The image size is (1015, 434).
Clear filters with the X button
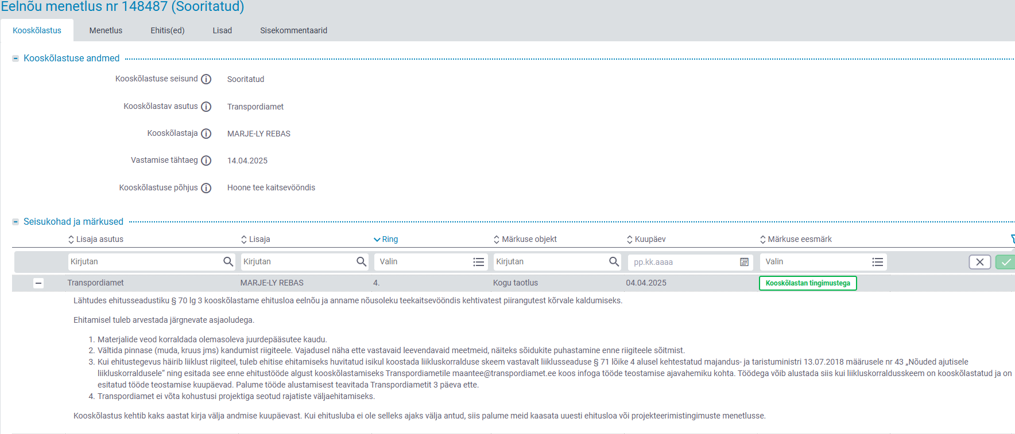coord(980,262)
